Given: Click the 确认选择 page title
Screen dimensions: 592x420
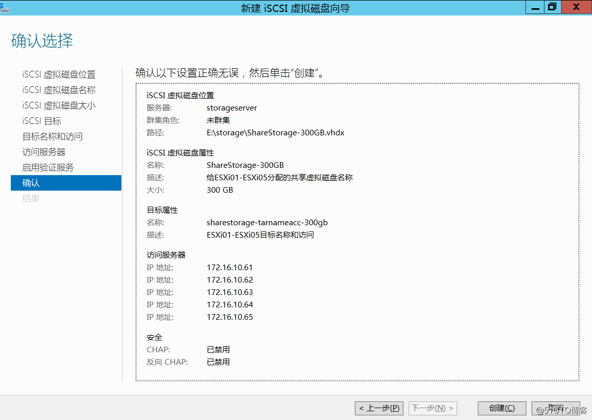Looking at the screenshot, I should [42, 40].
